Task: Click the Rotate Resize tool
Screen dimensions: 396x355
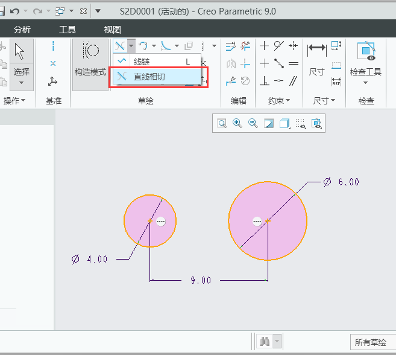Action: [x=245, y=81]
